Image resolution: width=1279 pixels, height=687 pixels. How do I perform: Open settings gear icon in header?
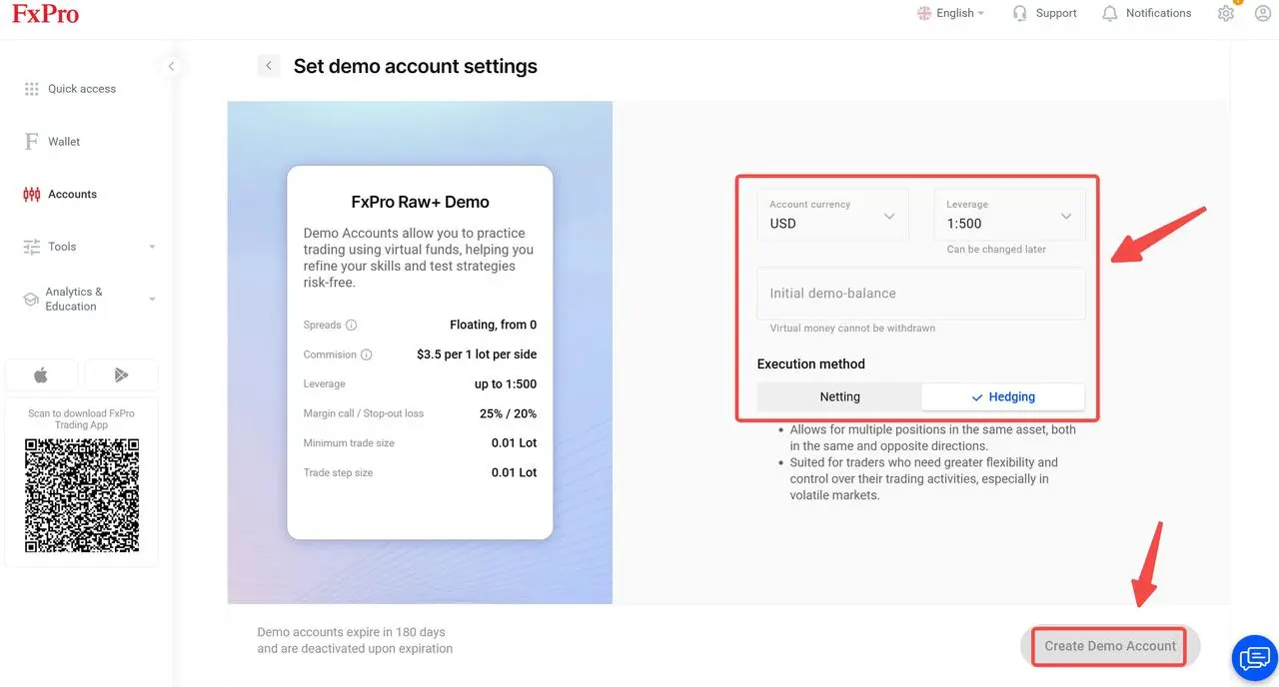click(1226, 14)
